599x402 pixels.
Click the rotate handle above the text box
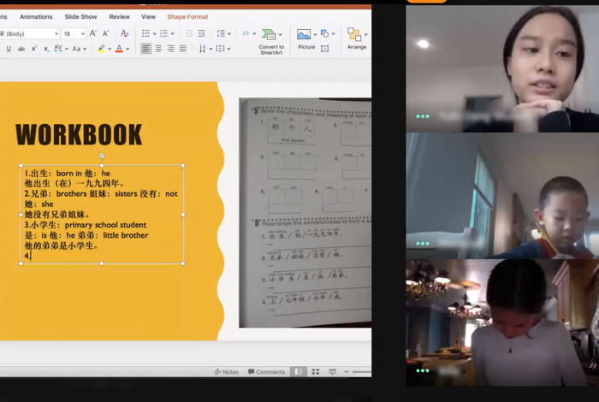click(x=102, y=156)
